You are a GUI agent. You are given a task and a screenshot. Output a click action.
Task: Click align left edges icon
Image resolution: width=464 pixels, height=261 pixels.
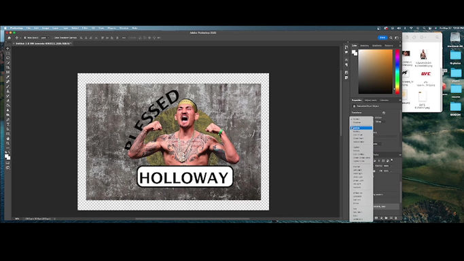(81, 38)
